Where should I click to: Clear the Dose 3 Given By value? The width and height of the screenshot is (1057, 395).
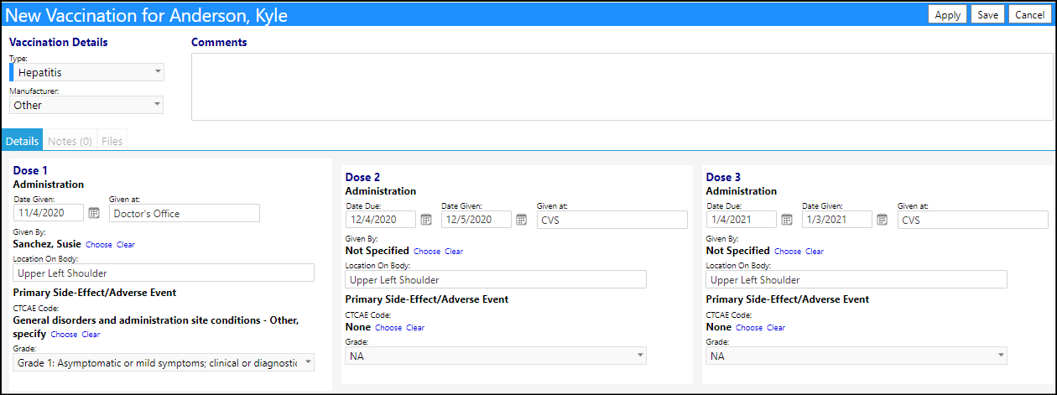tap(815, 252)
